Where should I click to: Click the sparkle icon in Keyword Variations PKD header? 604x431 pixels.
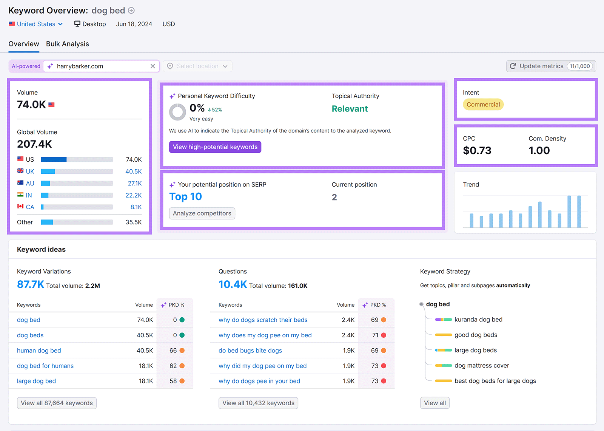(163, 305)
